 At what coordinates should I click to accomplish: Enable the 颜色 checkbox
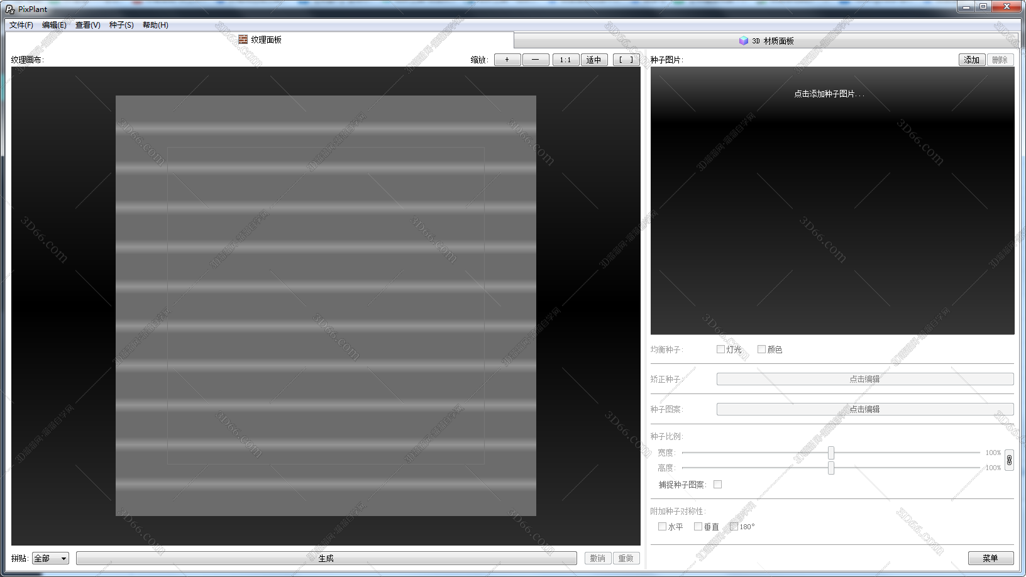pyautogui.click(x=761, y=349)
